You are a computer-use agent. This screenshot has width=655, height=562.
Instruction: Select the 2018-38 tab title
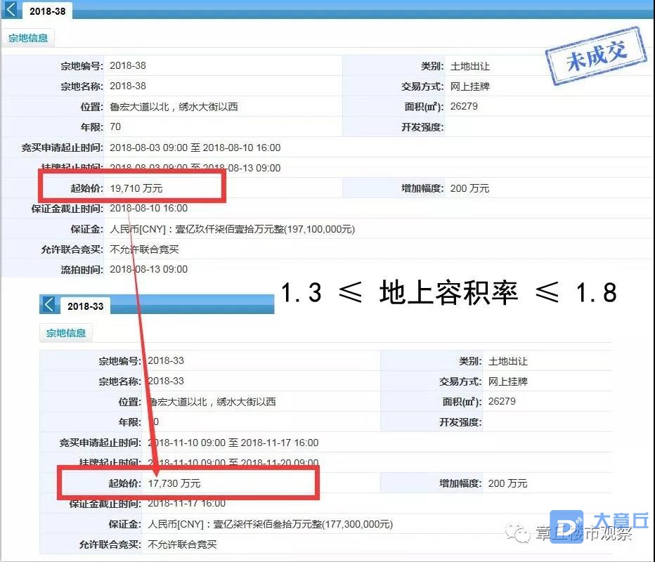(48, 11)
